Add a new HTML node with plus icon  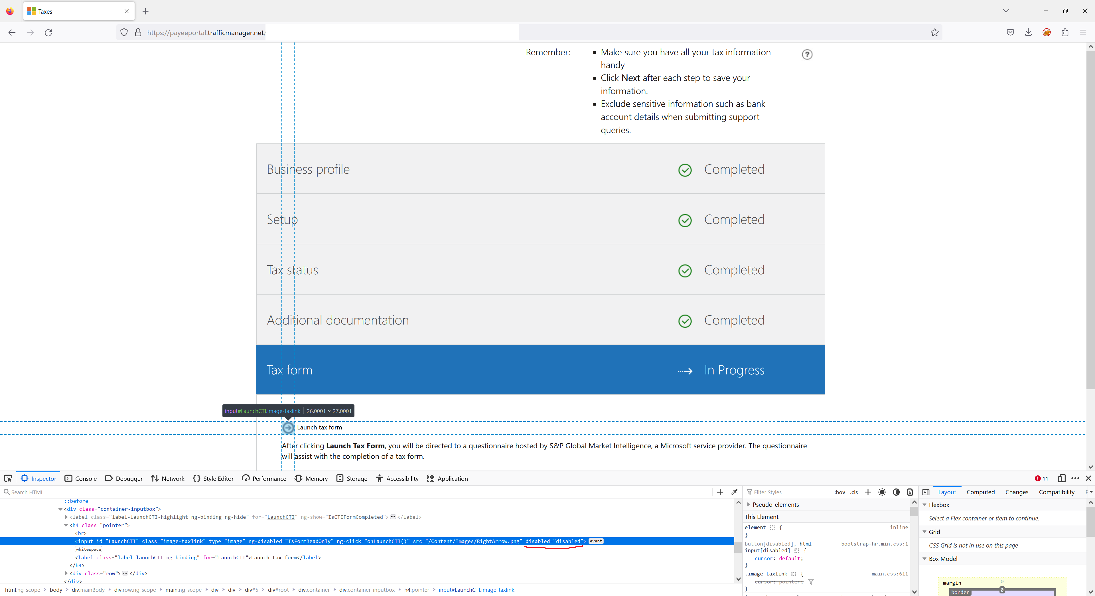click(720, 492)
